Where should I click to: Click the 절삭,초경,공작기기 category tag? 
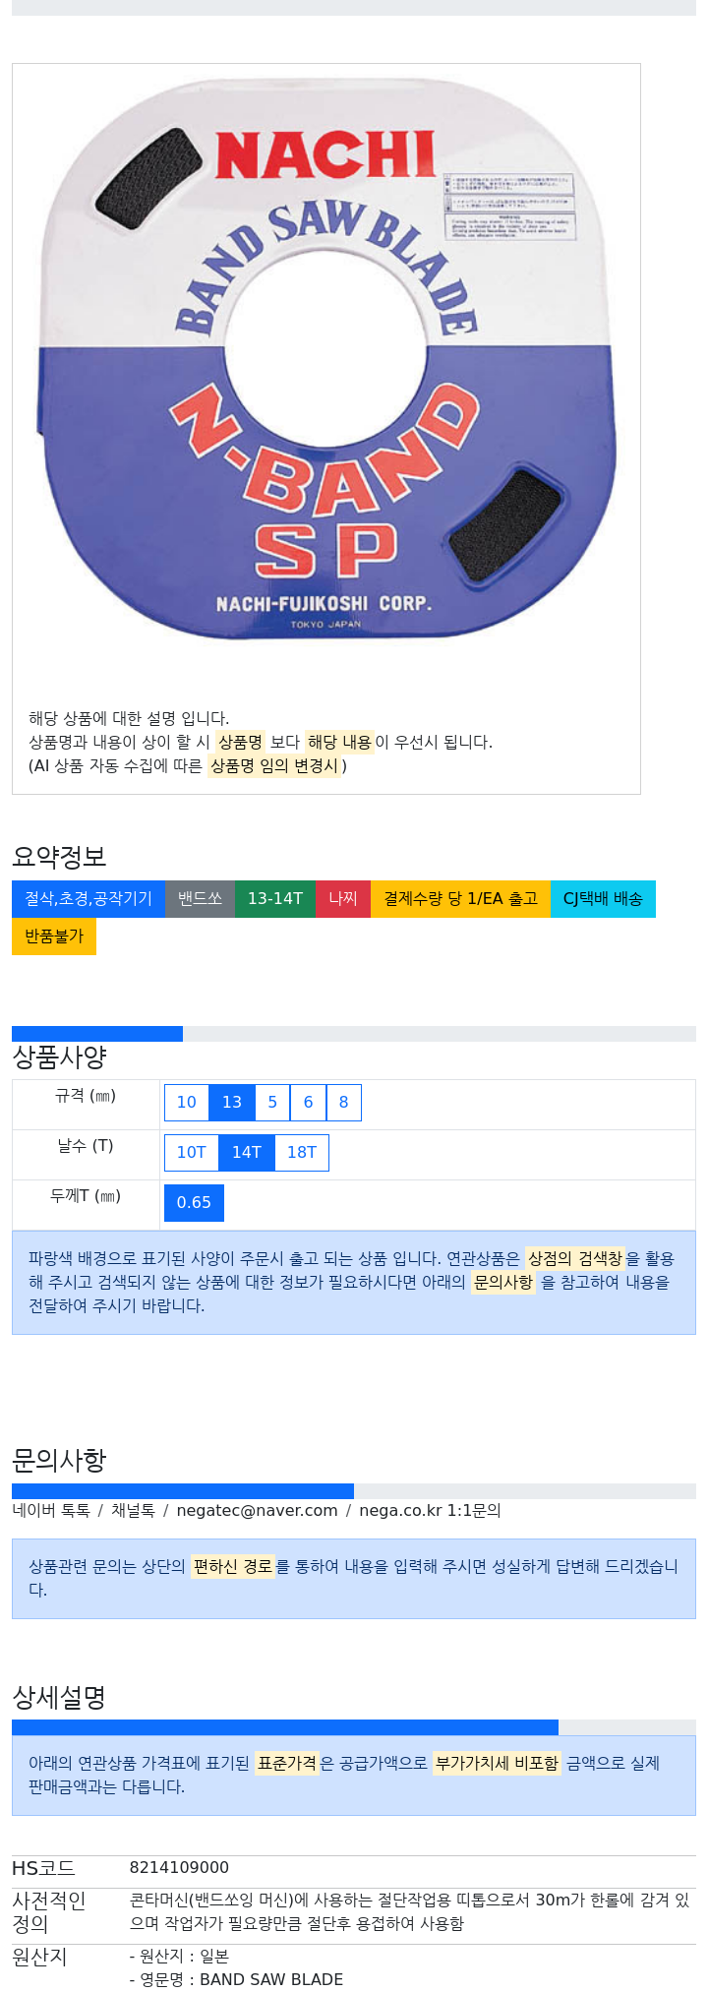pos(88,899)
